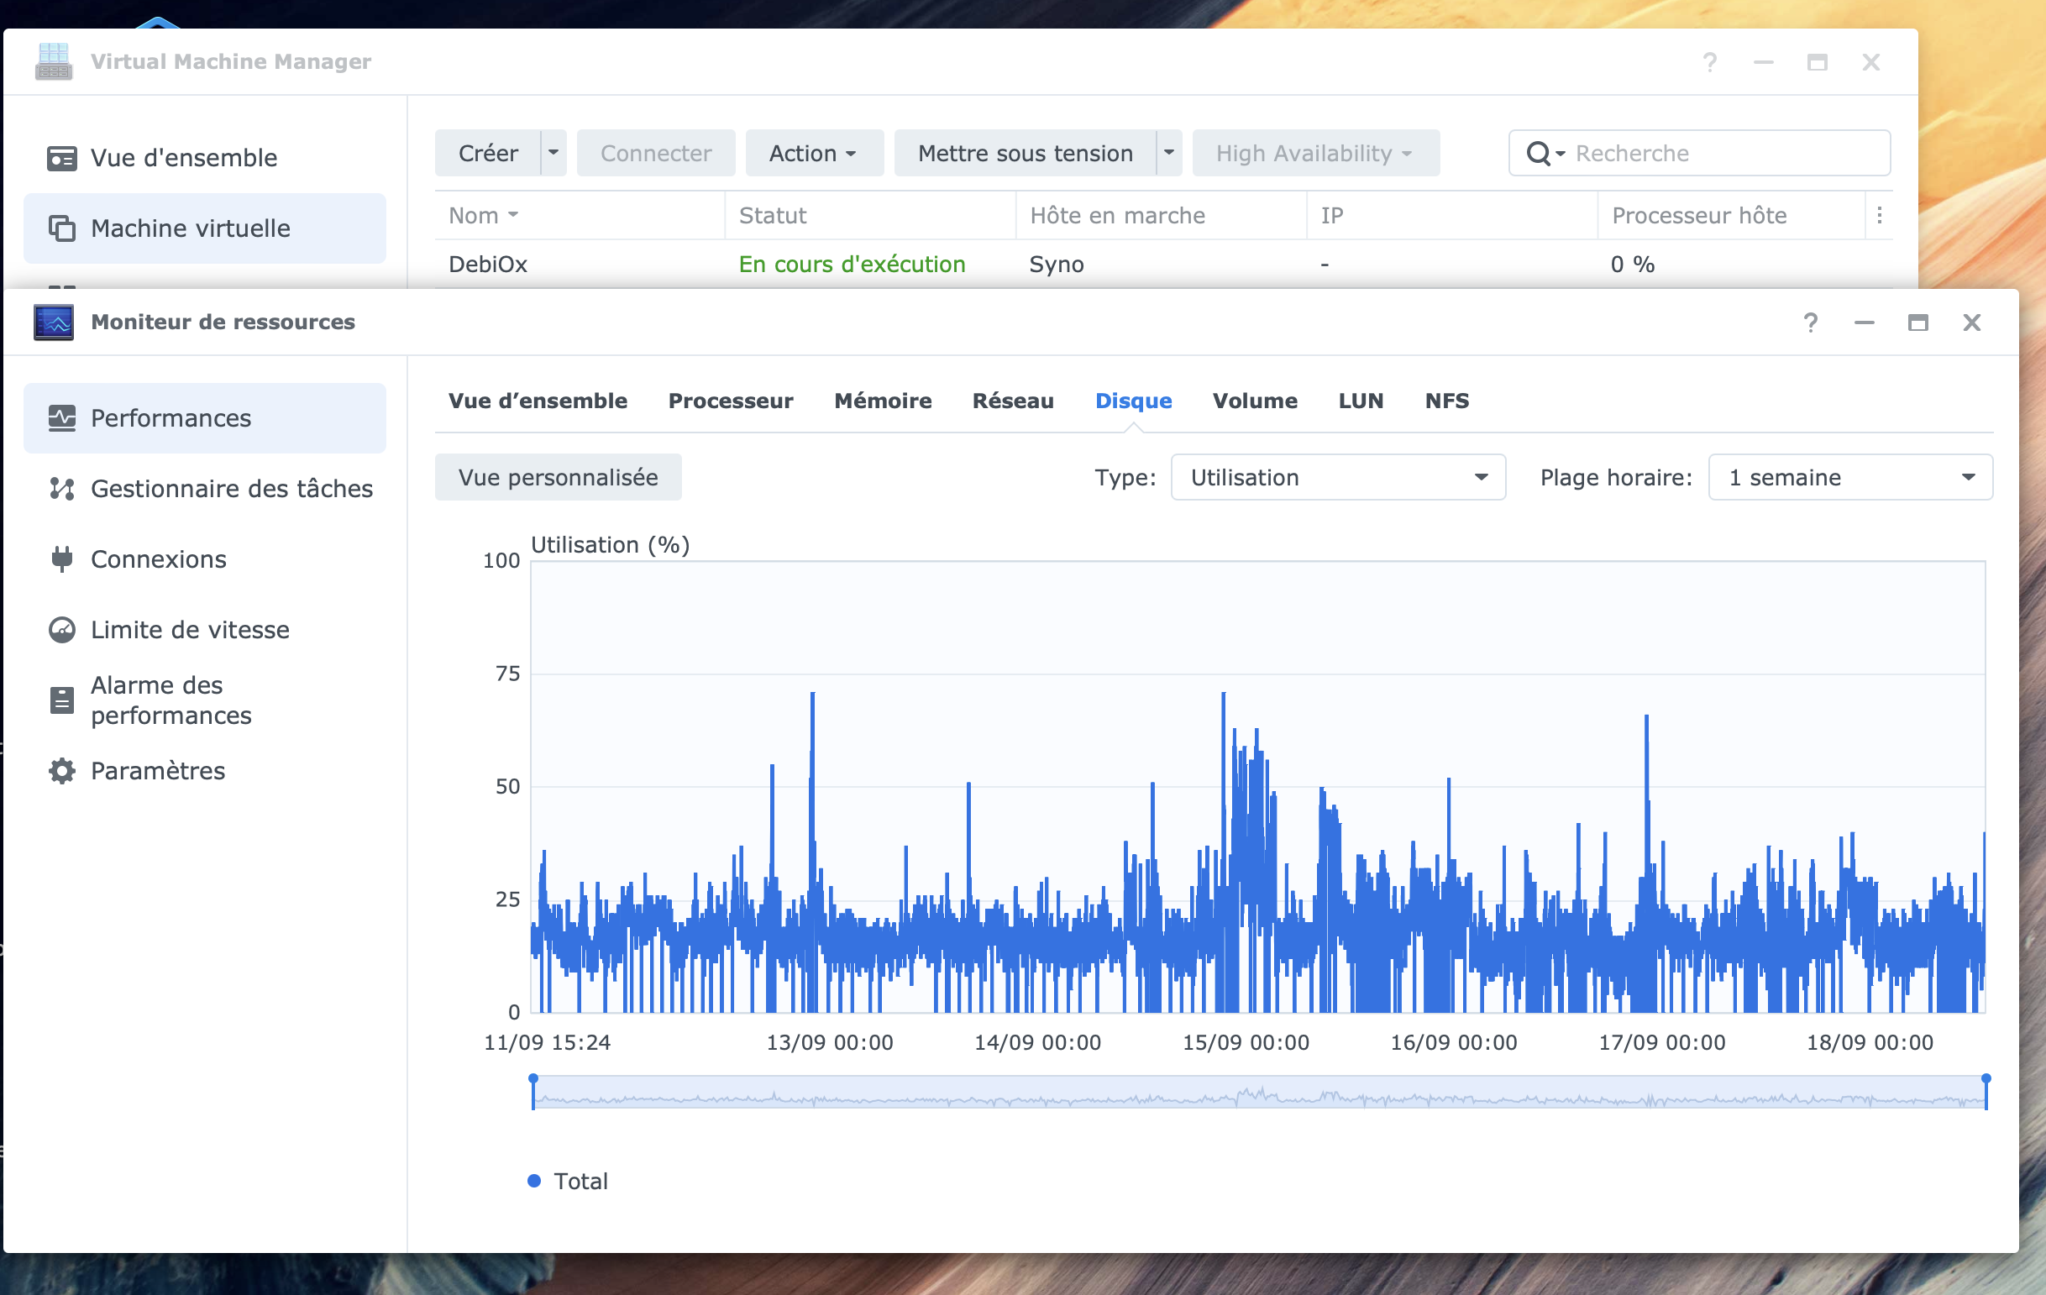Open Moniteur de ressources help question mark
Screen dimensions: 2046x1295
click(1811, 322)
